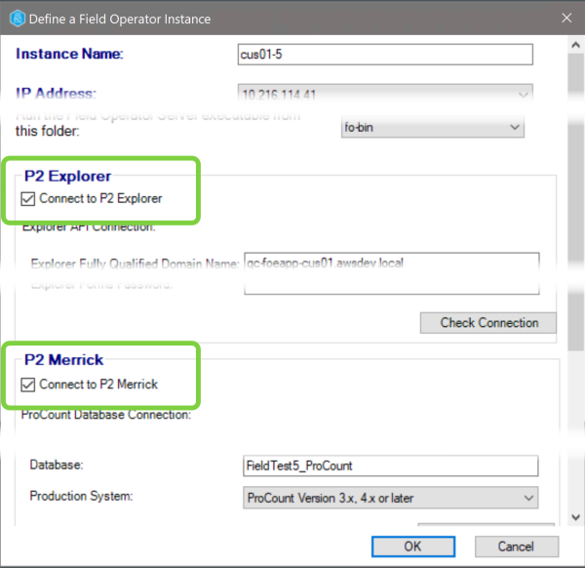Image resolution: width=585 pixels, height=568 pixels.
Task: Click the OK button
Action: coord(413,547)
